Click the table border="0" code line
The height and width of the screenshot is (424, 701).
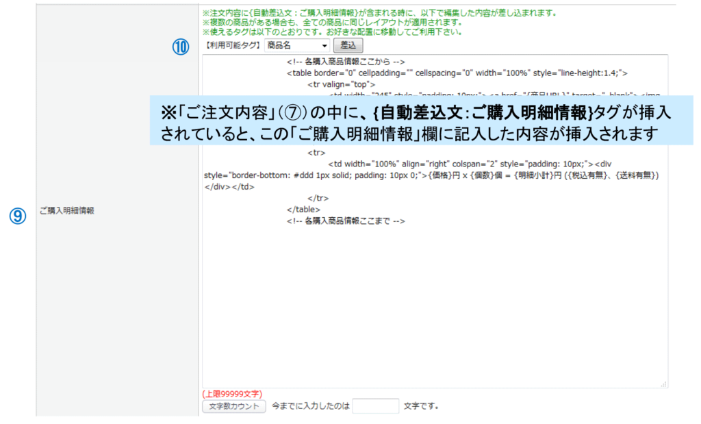point(457,73)
